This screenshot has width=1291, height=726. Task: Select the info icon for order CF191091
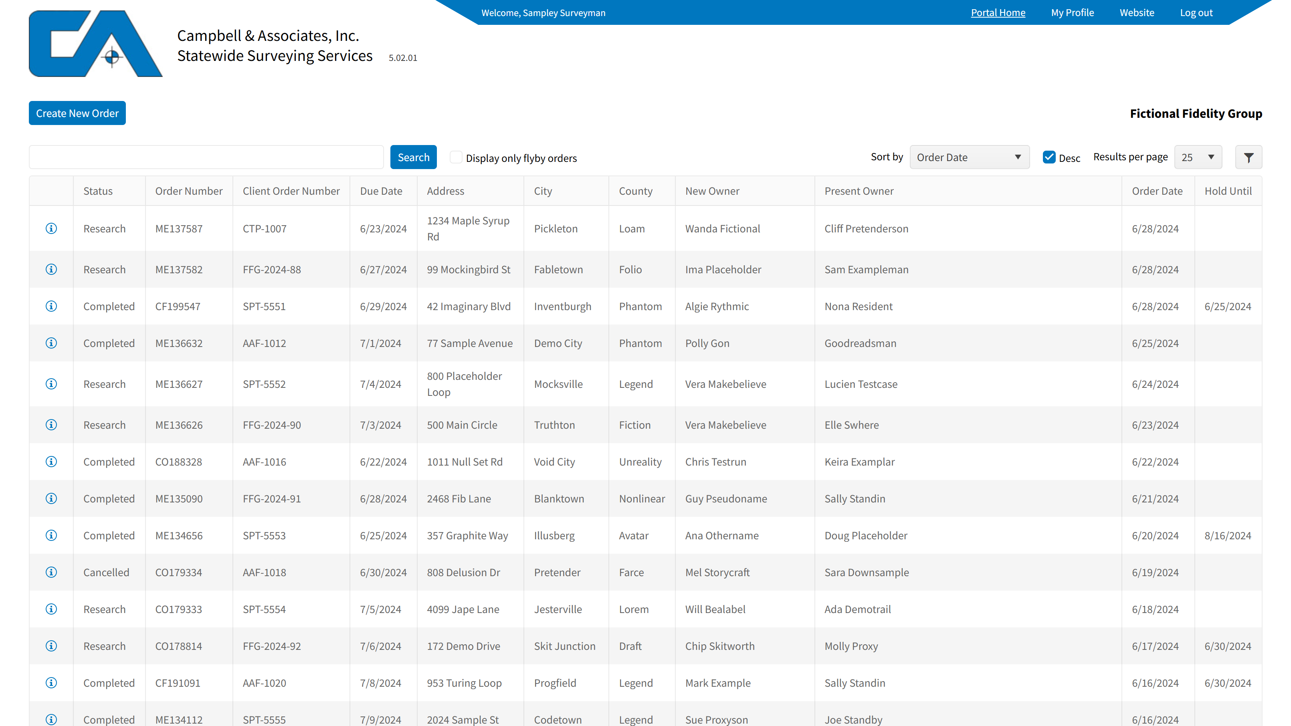(51, 682)
